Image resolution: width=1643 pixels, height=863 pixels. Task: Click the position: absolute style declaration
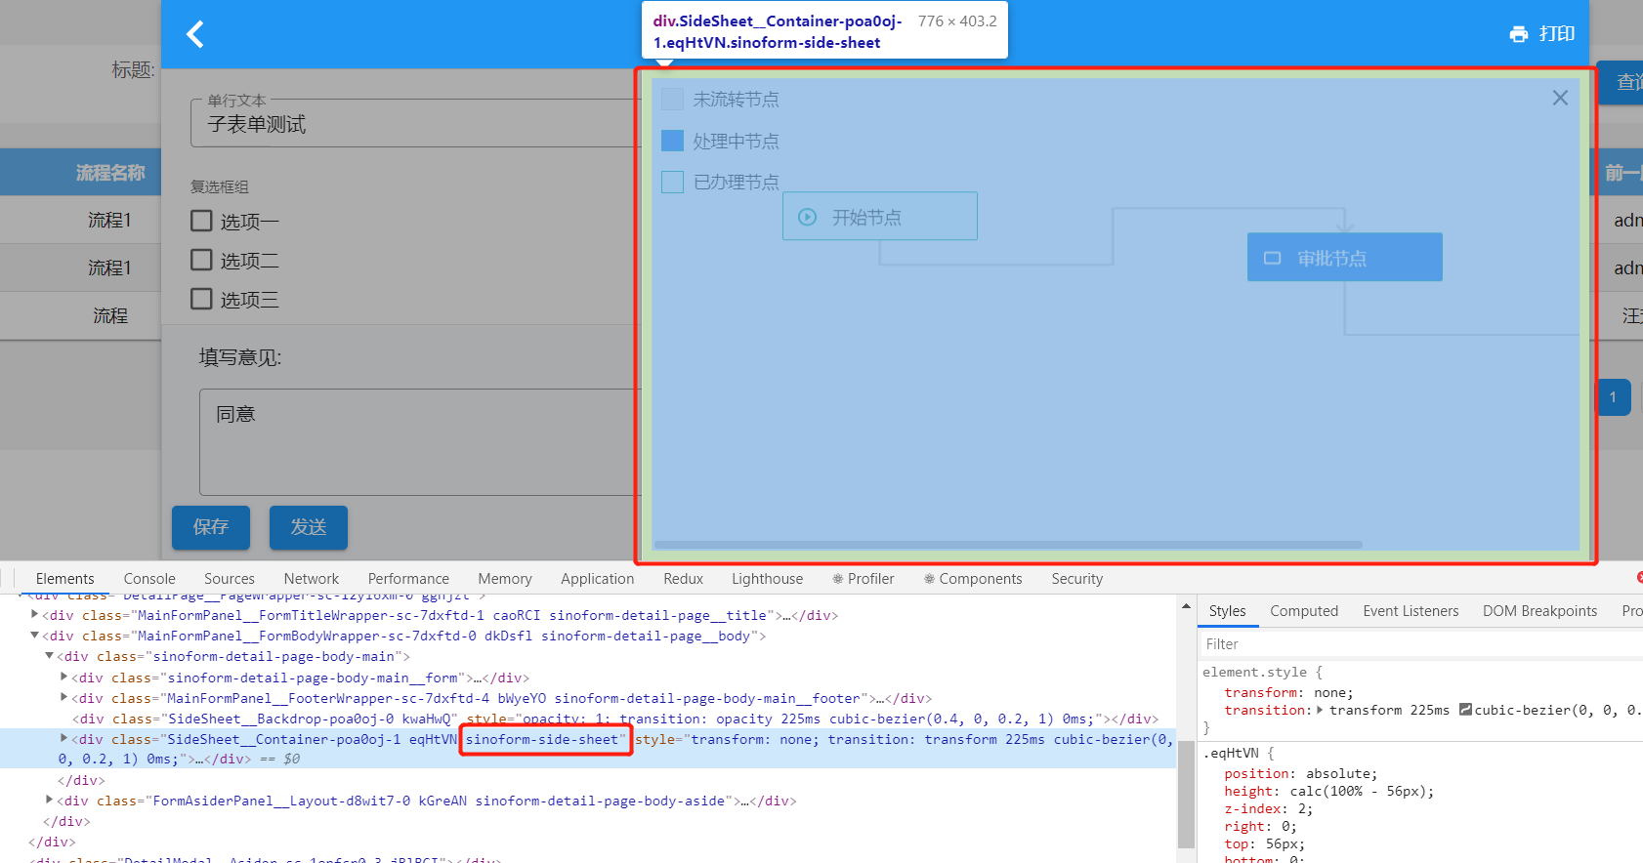click(1301, 773)
